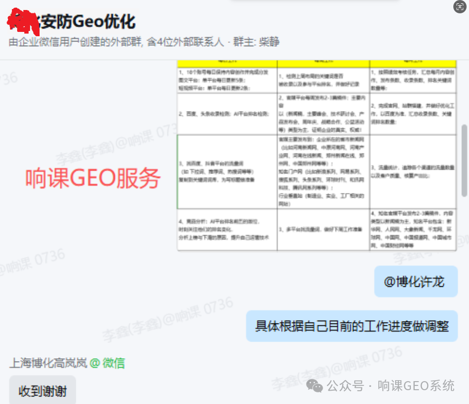Click group info subtitle with 群主: 柴静

pyautogui.click(x=144, y=42)
